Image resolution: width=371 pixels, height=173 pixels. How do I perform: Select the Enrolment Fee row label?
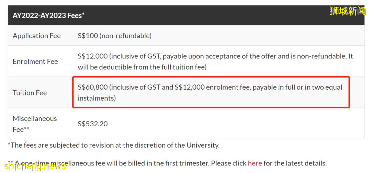click(x=35, y=61)
